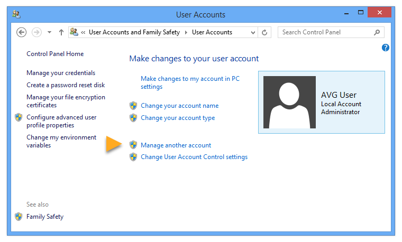Viewport: 402px width, 242px height.
Task: Select Create a password reset disk
Action: (66, 85)
